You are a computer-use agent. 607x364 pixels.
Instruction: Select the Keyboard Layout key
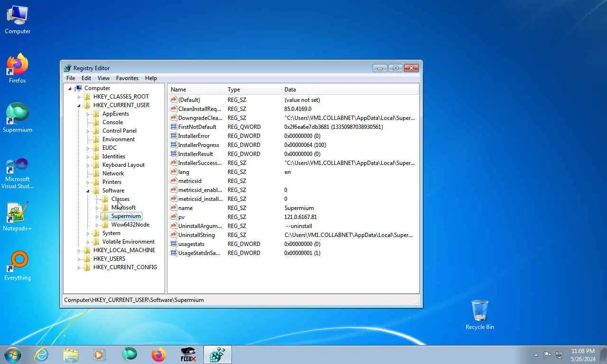pos(123,165)
